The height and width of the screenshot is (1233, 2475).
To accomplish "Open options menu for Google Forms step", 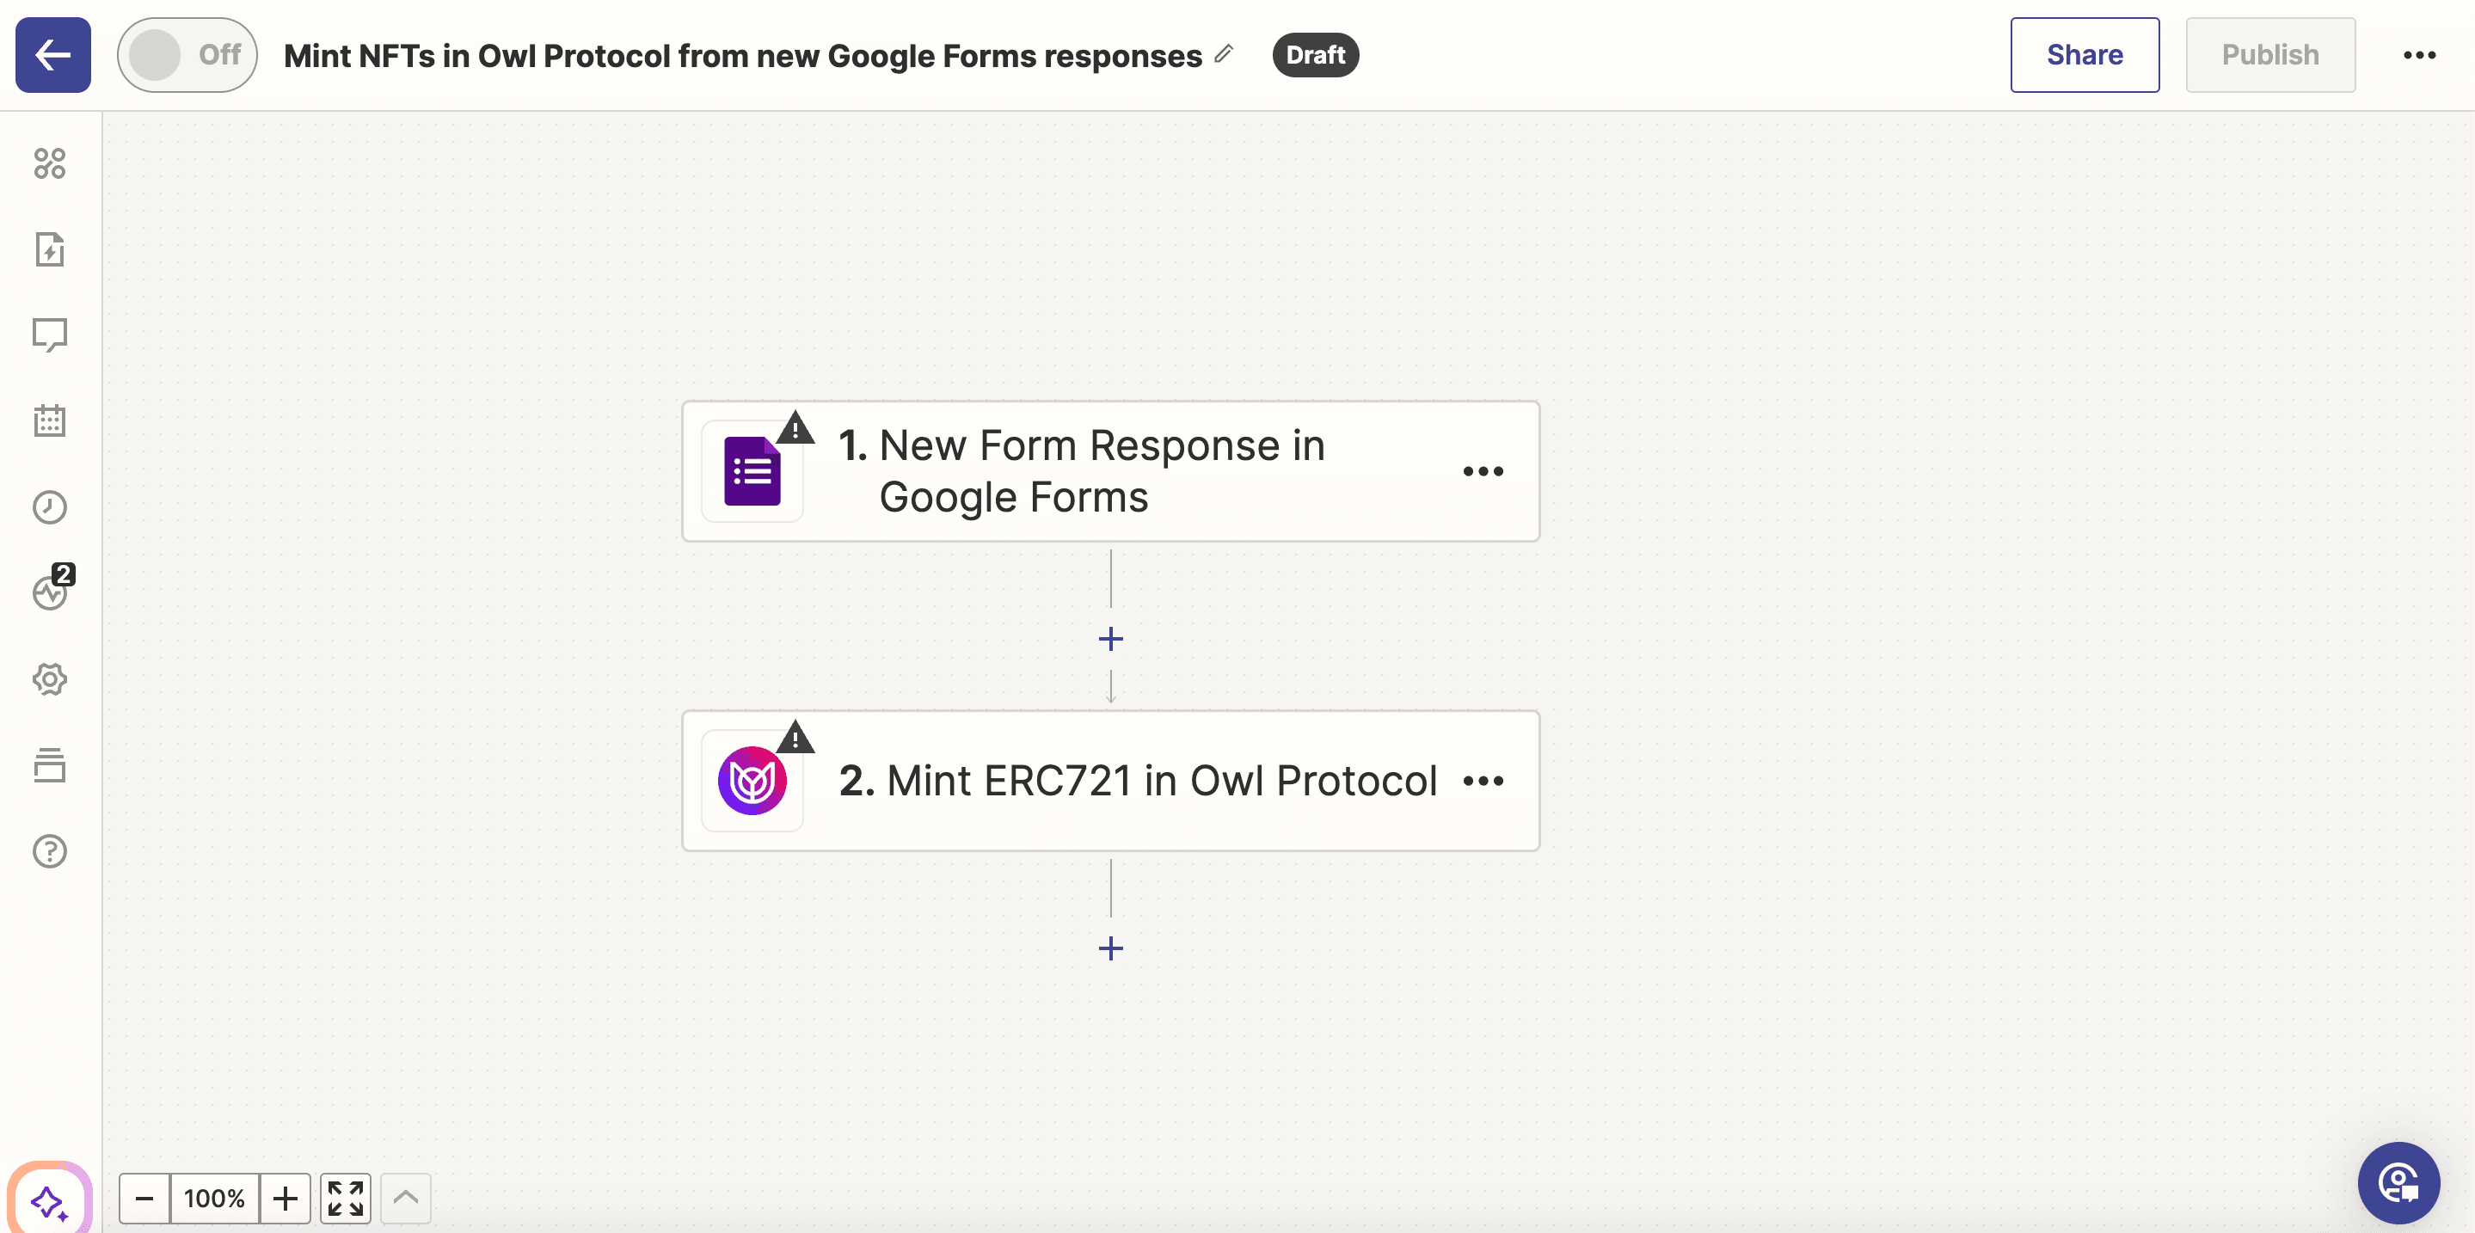I will pos(1483,471).
